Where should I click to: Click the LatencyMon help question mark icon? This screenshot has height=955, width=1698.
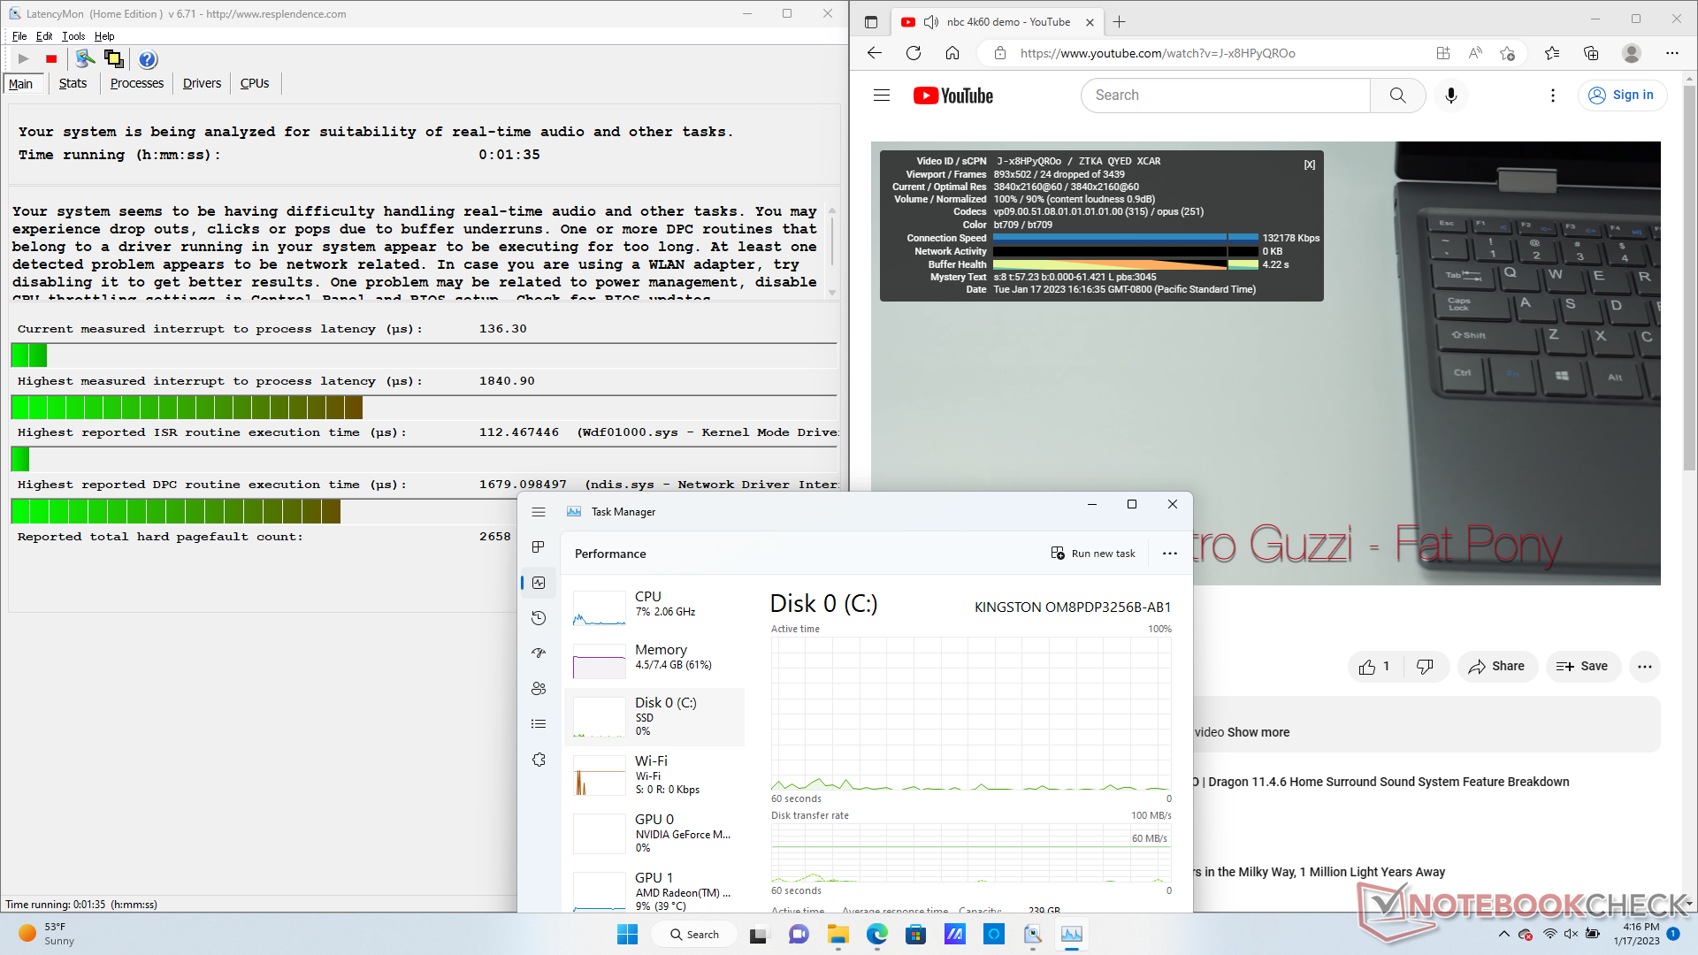coord(148,59)
